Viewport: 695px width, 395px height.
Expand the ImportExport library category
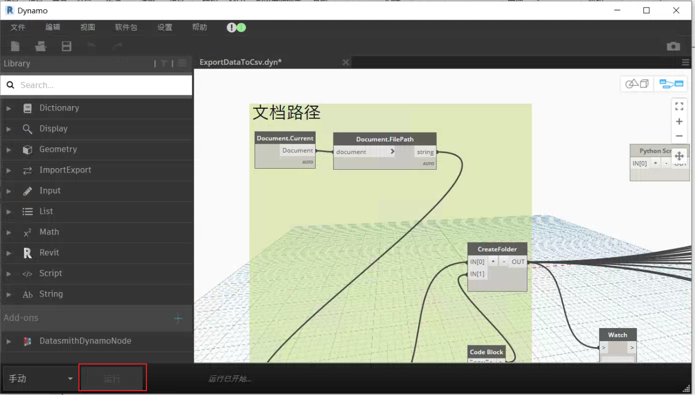9,170
